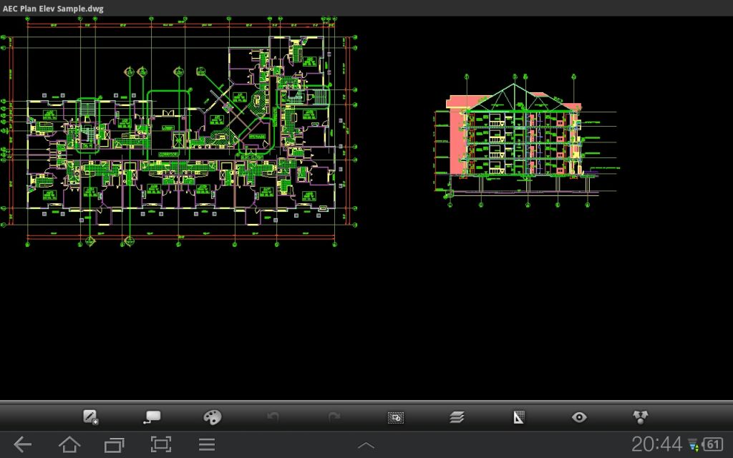Open the clock and notifications panel
This screenshot has height=458, width=733.
click(x=657, y=444)
